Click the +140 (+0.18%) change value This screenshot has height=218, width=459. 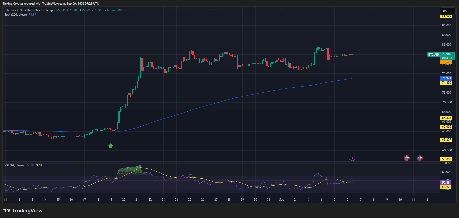[114, 10]
